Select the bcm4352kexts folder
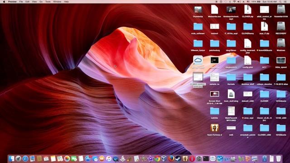Image resolution: width=290 pixels, height=163 pixels. [264, 43]
